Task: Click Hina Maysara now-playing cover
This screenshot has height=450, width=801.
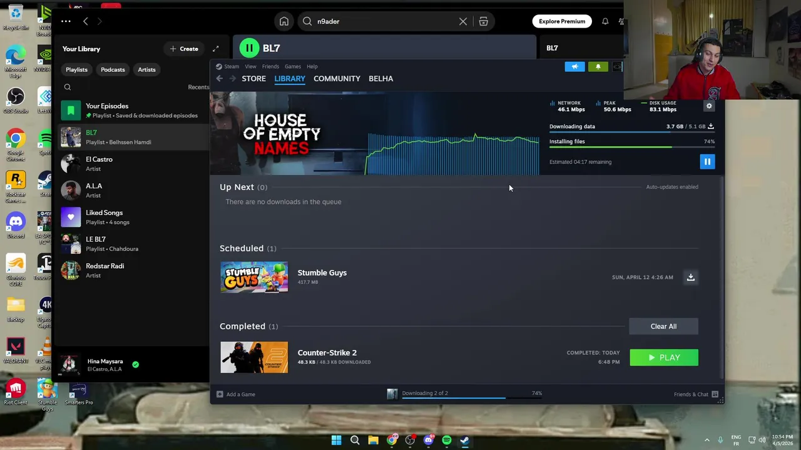Action: coord(70,365)
